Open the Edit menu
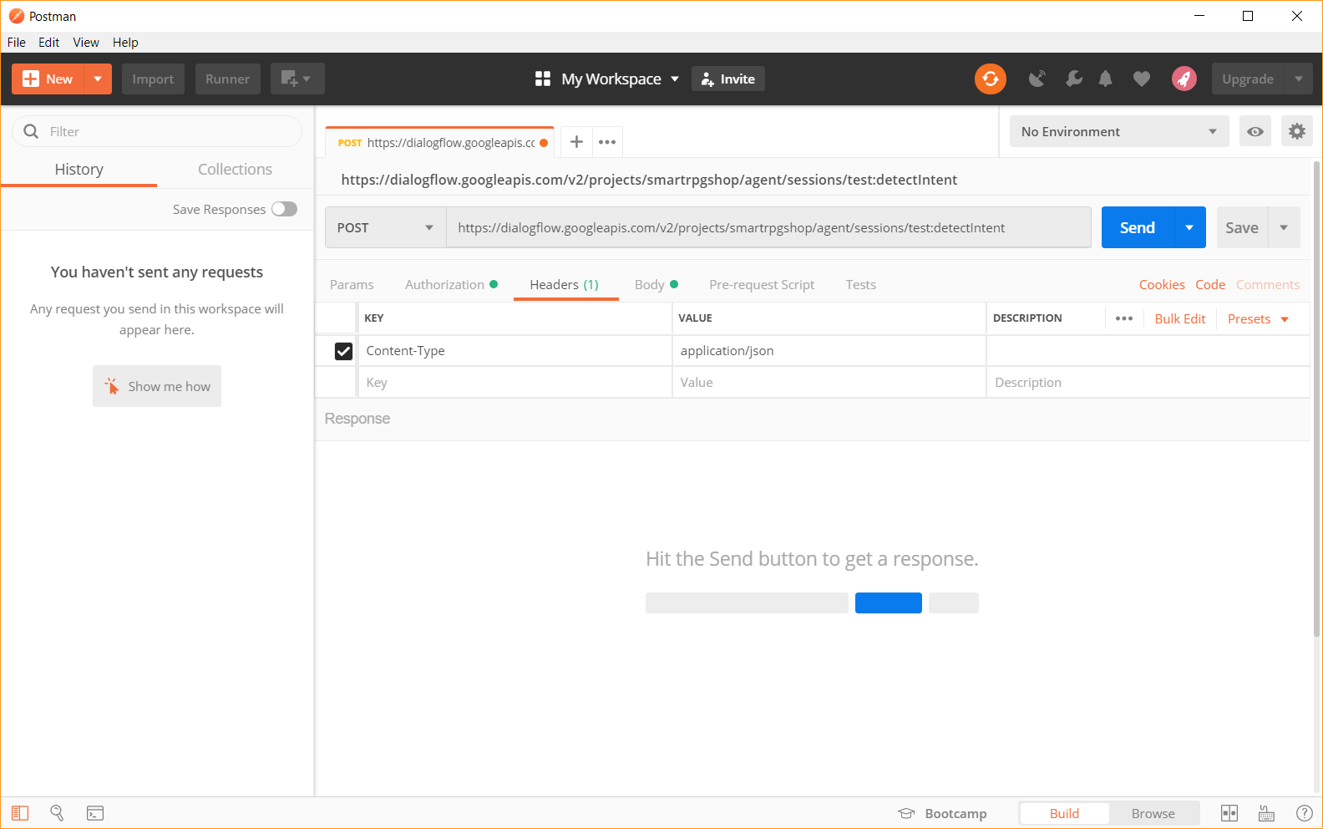The image size is (1323, 829). point(49,42)
